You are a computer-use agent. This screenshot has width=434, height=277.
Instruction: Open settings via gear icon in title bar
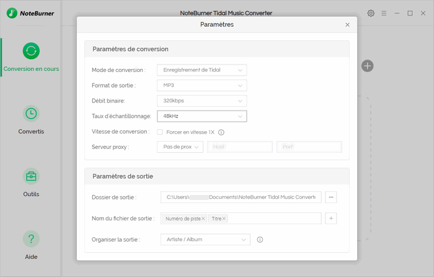[371, 13]
